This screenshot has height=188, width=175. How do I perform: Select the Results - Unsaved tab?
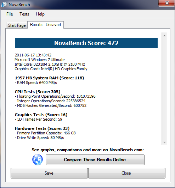[x=45, y=25]
